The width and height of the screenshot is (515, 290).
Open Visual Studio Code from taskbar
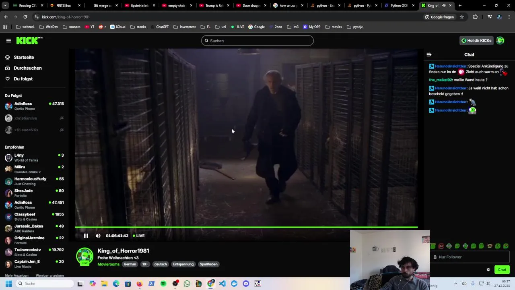click(x=222, y=284)
